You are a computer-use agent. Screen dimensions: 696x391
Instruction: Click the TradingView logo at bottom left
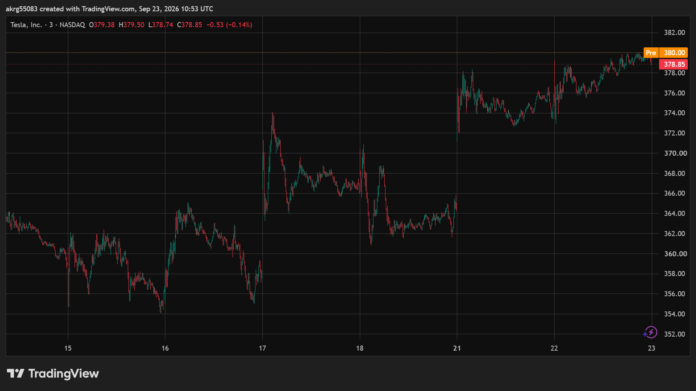click(53, 374)
